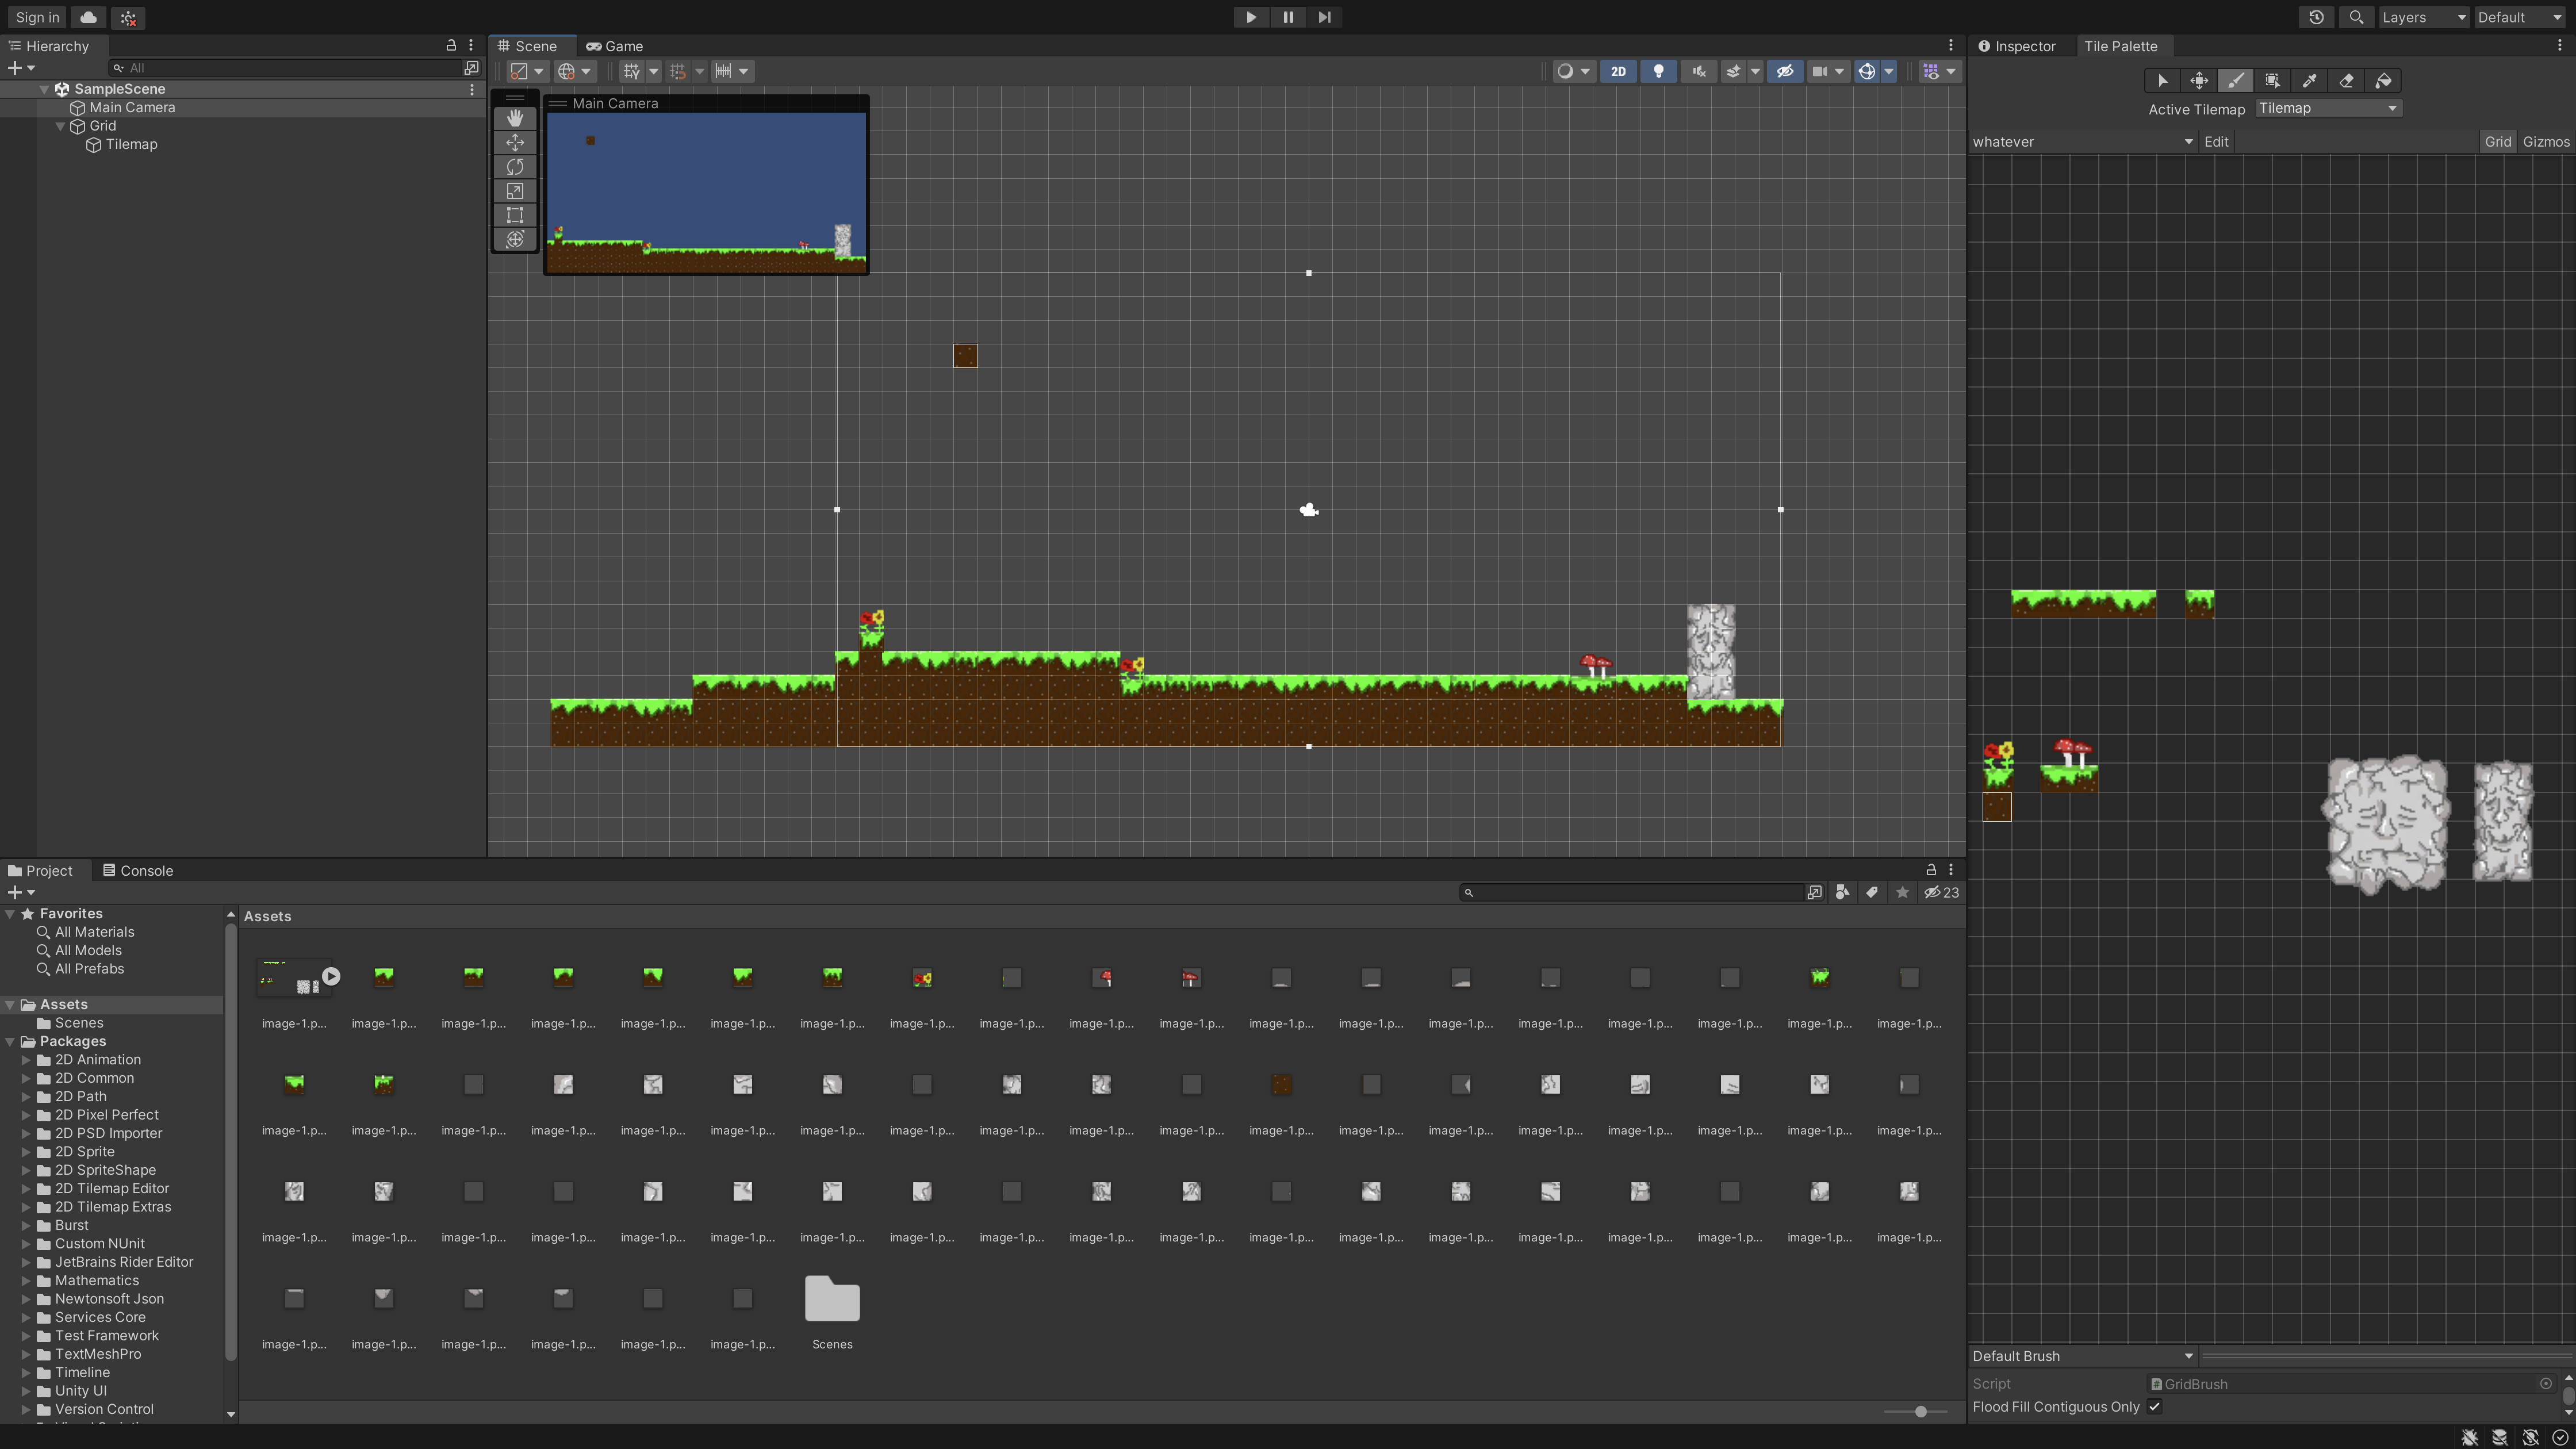Click the Sign in button
Screen dimensions: 2576x1449
(37, 17)
